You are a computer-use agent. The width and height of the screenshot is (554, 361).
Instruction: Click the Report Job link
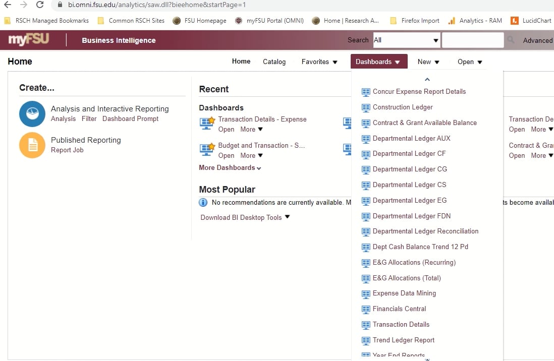click(x=67, y=150)
